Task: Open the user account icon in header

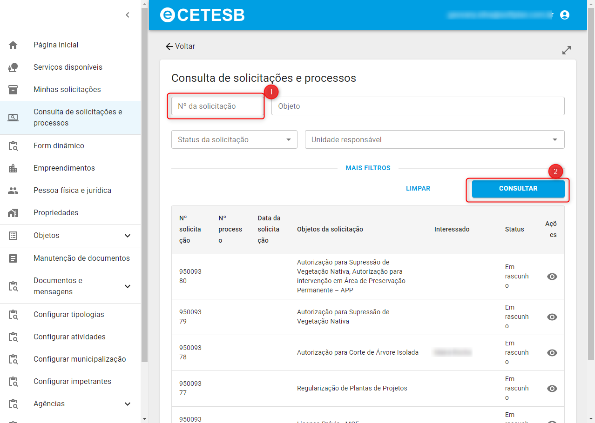Action: pyautogui.click(x=565, y=15)
